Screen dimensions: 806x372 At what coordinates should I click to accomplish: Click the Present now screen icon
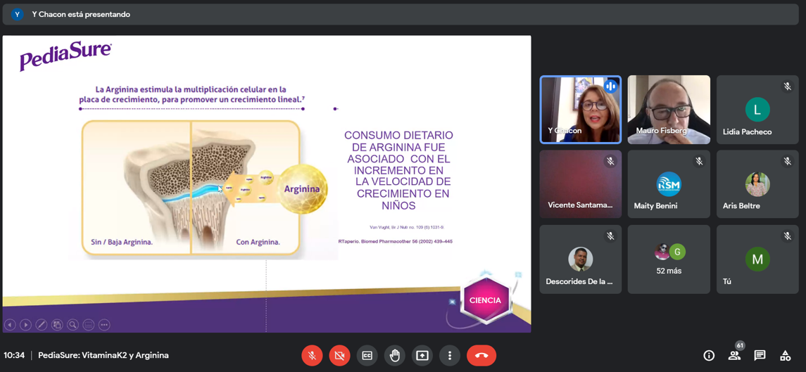tap(422, 356)
